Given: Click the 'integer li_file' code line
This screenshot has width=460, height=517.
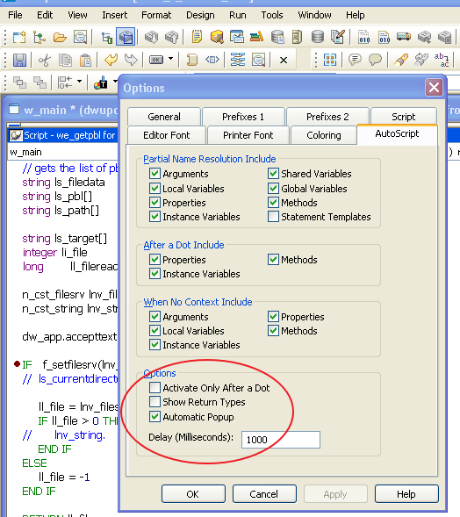Looking at the screenshot, I should [55, 253].
